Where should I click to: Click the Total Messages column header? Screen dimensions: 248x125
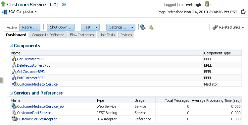point(173,100)
